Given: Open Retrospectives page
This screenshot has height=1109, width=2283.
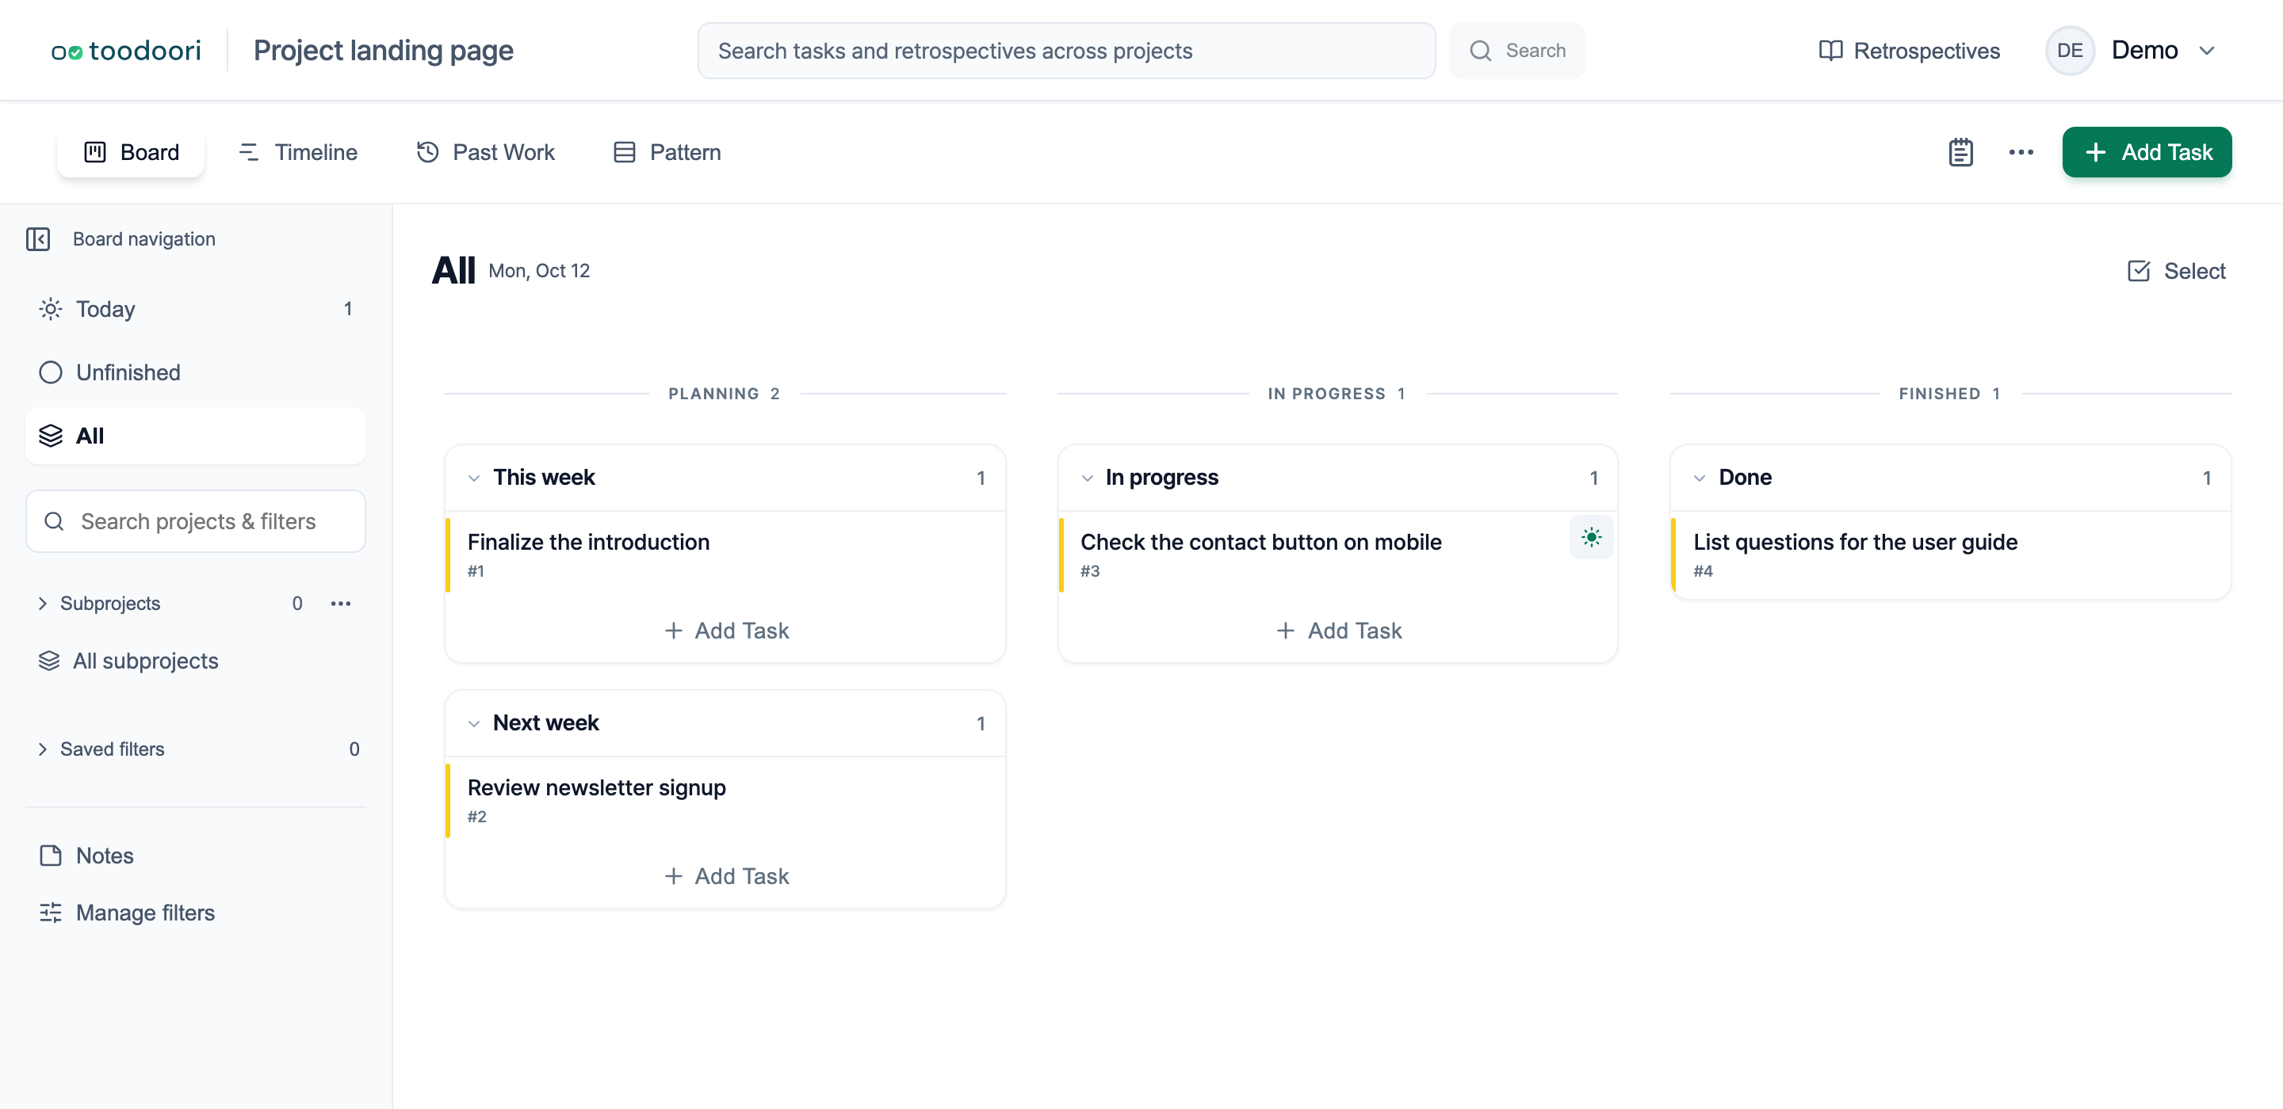Looking at the screenshot, I should [1909, 51].
